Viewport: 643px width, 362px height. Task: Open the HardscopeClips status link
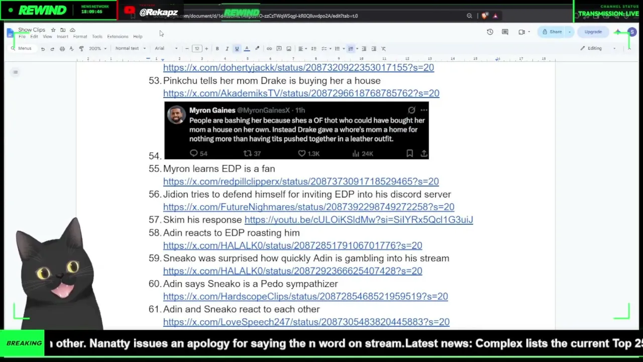click(x=305, y=296)
